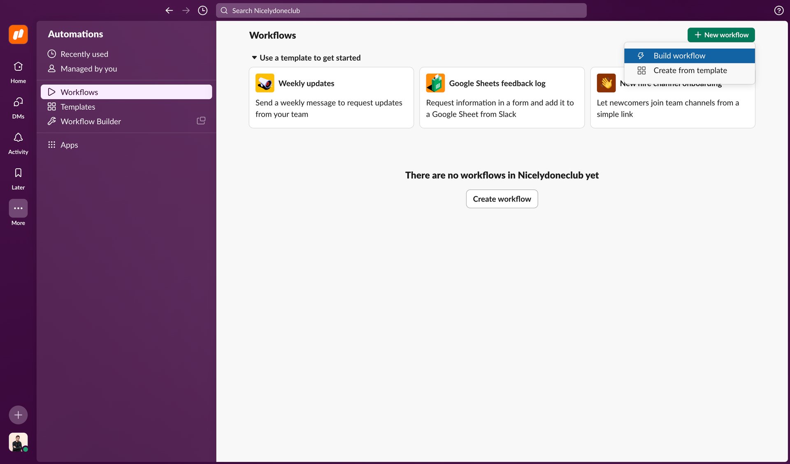
Task: Open Managed by you workflows
Action: [x=88, y=69]
